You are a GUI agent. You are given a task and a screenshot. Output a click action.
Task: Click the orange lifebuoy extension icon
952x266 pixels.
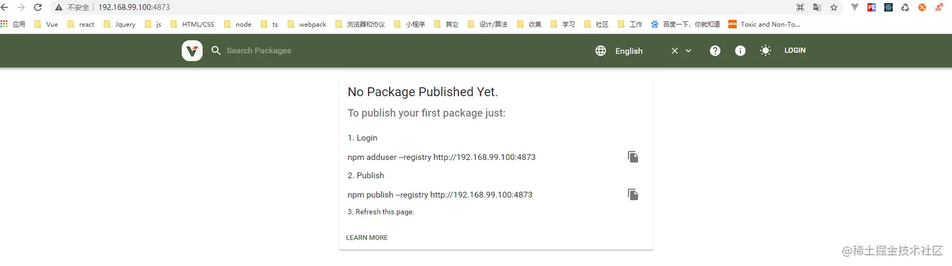tap(922, 8)
